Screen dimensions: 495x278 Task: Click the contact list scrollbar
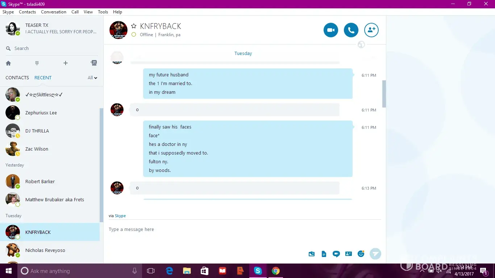(101, 165)
